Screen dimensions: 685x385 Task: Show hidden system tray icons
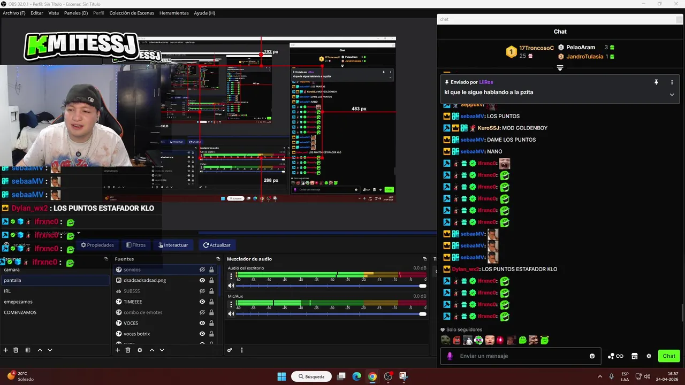pyautogui.click(x=599, y=376)
